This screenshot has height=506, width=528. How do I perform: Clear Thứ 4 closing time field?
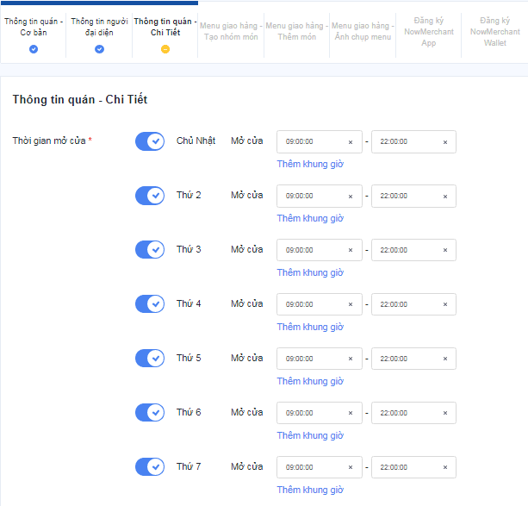click(x=444, y=304)
